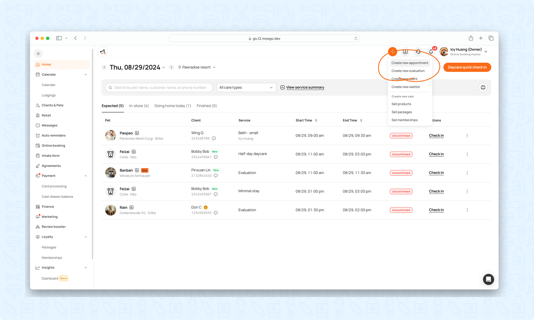Click the orange plus quick-create icon

click(x=392, y=51)
